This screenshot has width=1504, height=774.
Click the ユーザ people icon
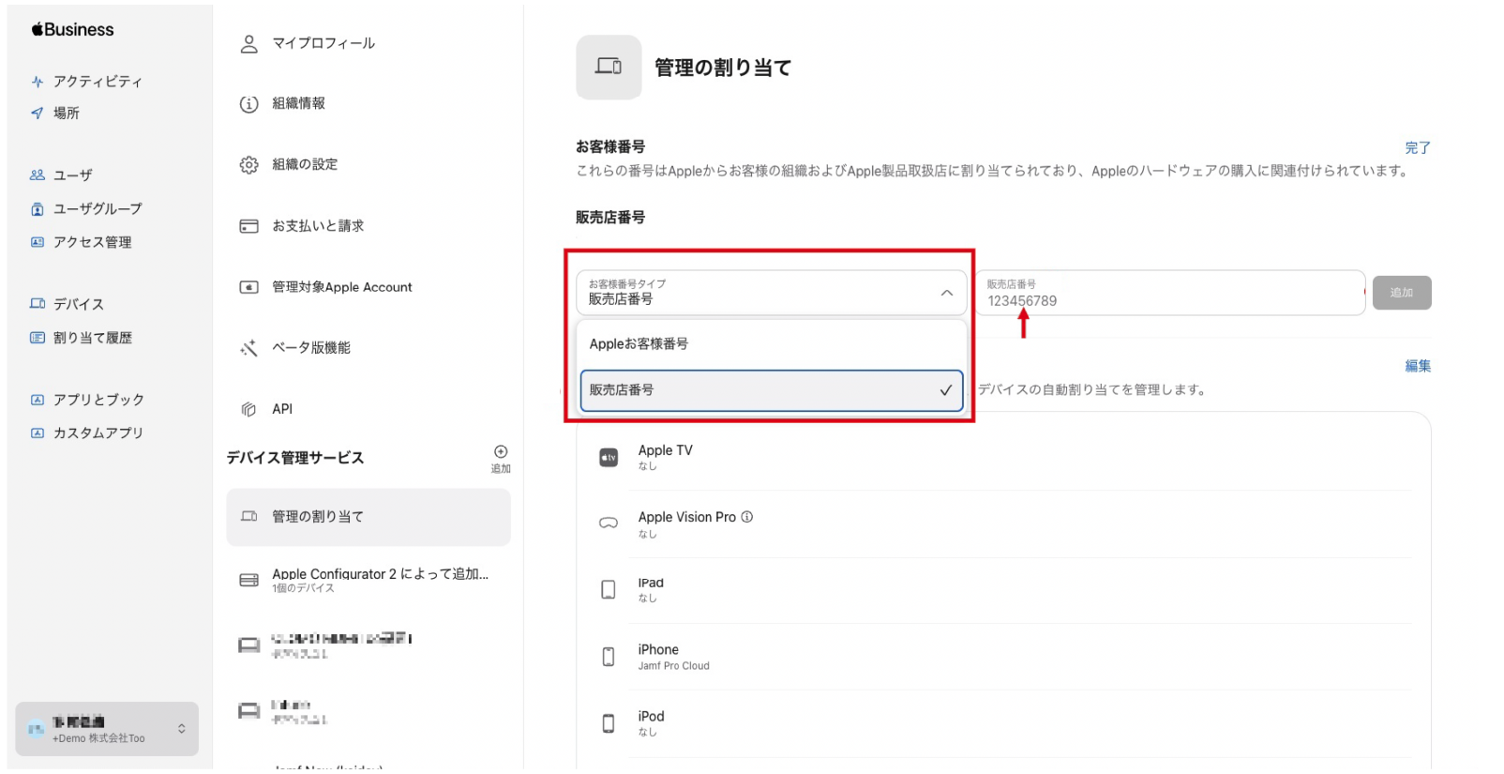click(38, 175)
